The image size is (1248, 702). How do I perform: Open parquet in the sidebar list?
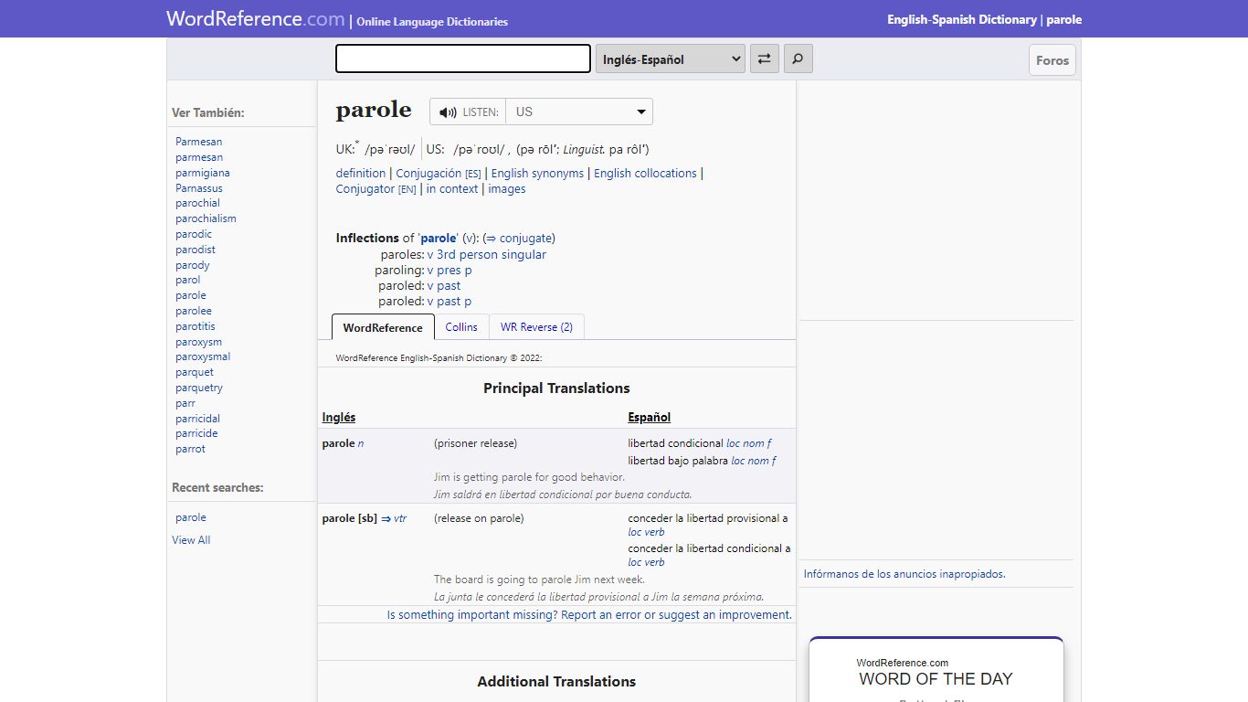coord(195,372)
